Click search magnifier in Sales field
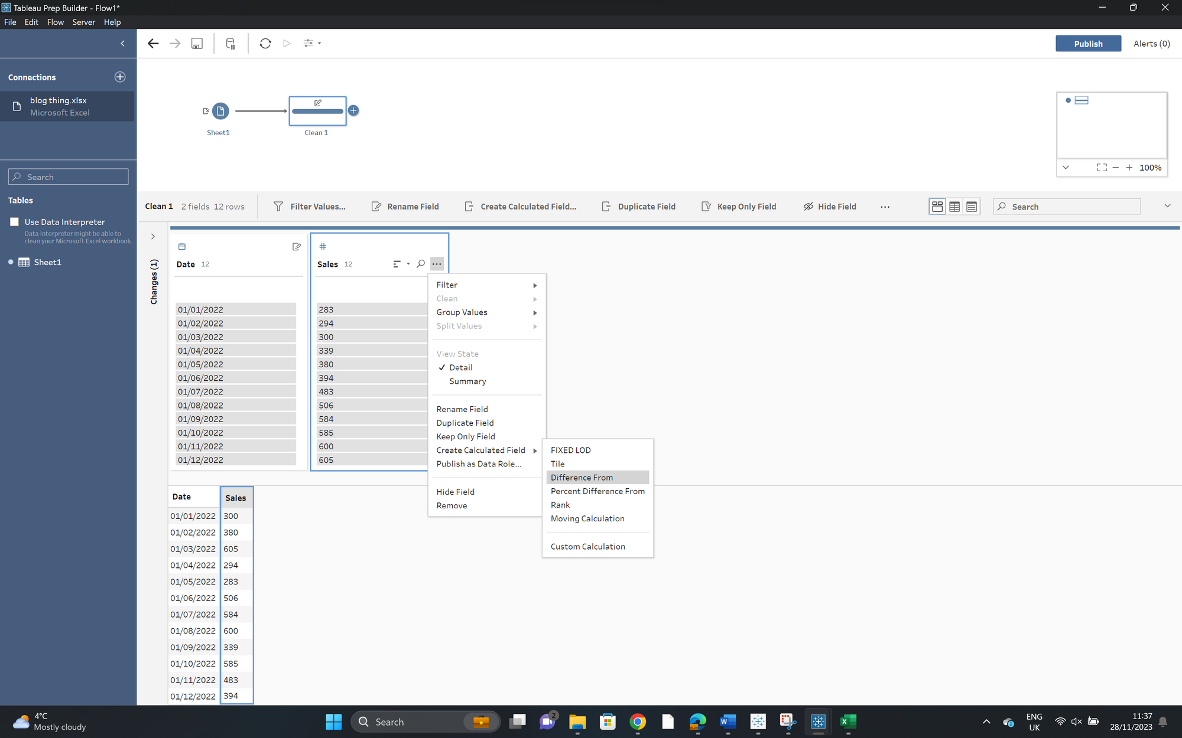This screenshot has width=1182, height=738. click(x=421, y=264)
